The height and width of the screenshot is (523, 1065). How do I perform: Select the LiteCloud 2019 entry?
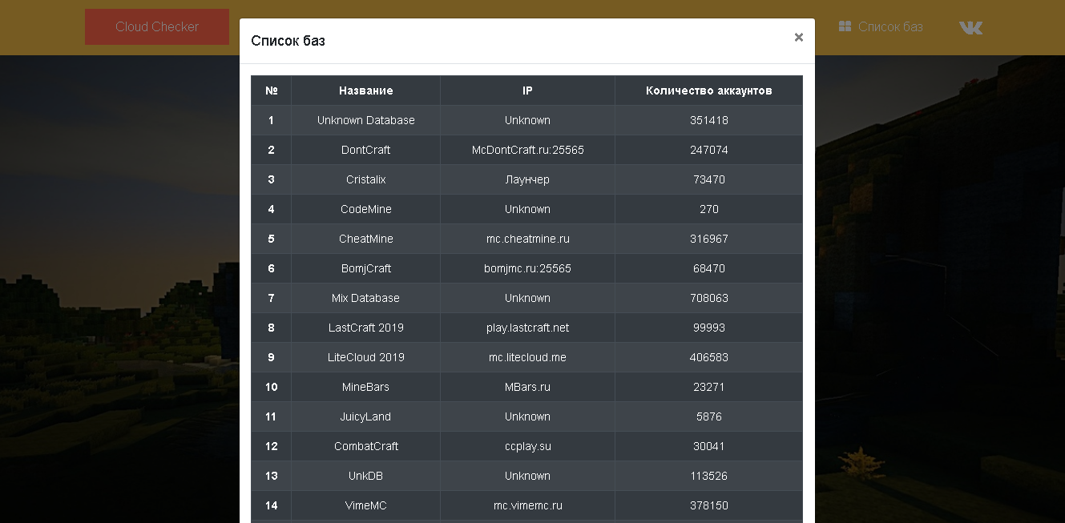tap(365, 357)
